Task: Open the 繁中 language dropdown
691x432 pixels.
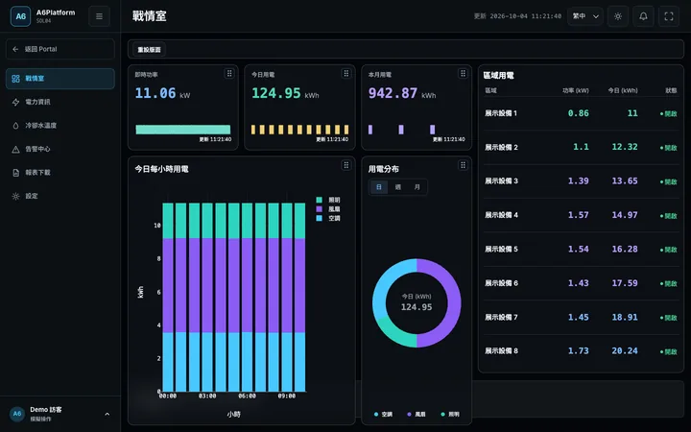Action: click(x=585, y=16)
